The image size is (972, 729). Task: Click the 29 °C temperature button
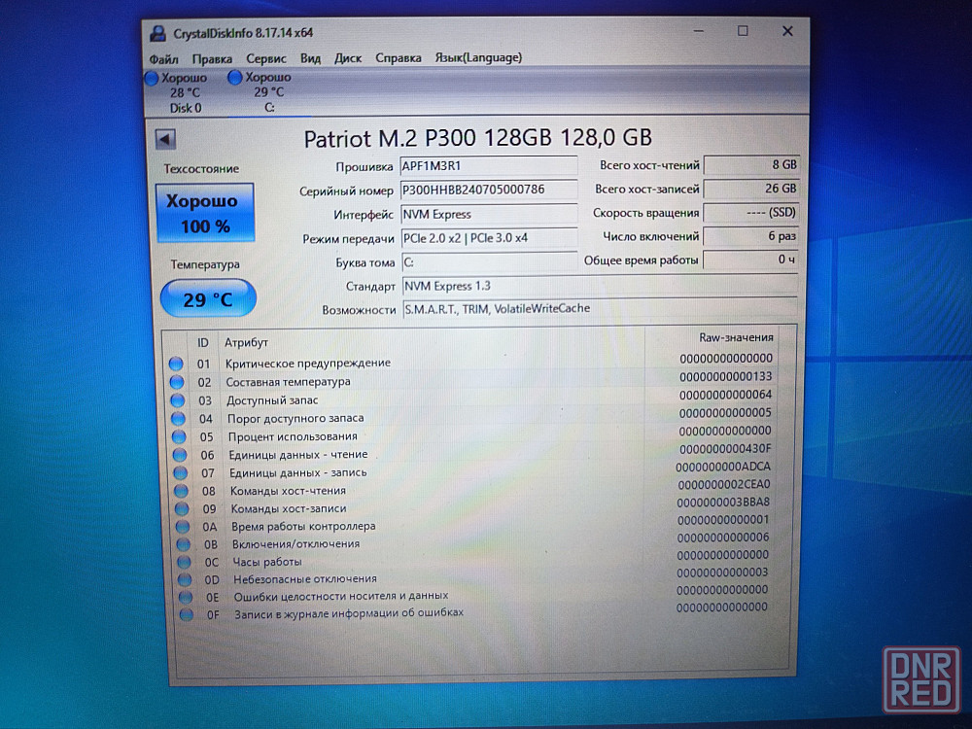[208, 298]
